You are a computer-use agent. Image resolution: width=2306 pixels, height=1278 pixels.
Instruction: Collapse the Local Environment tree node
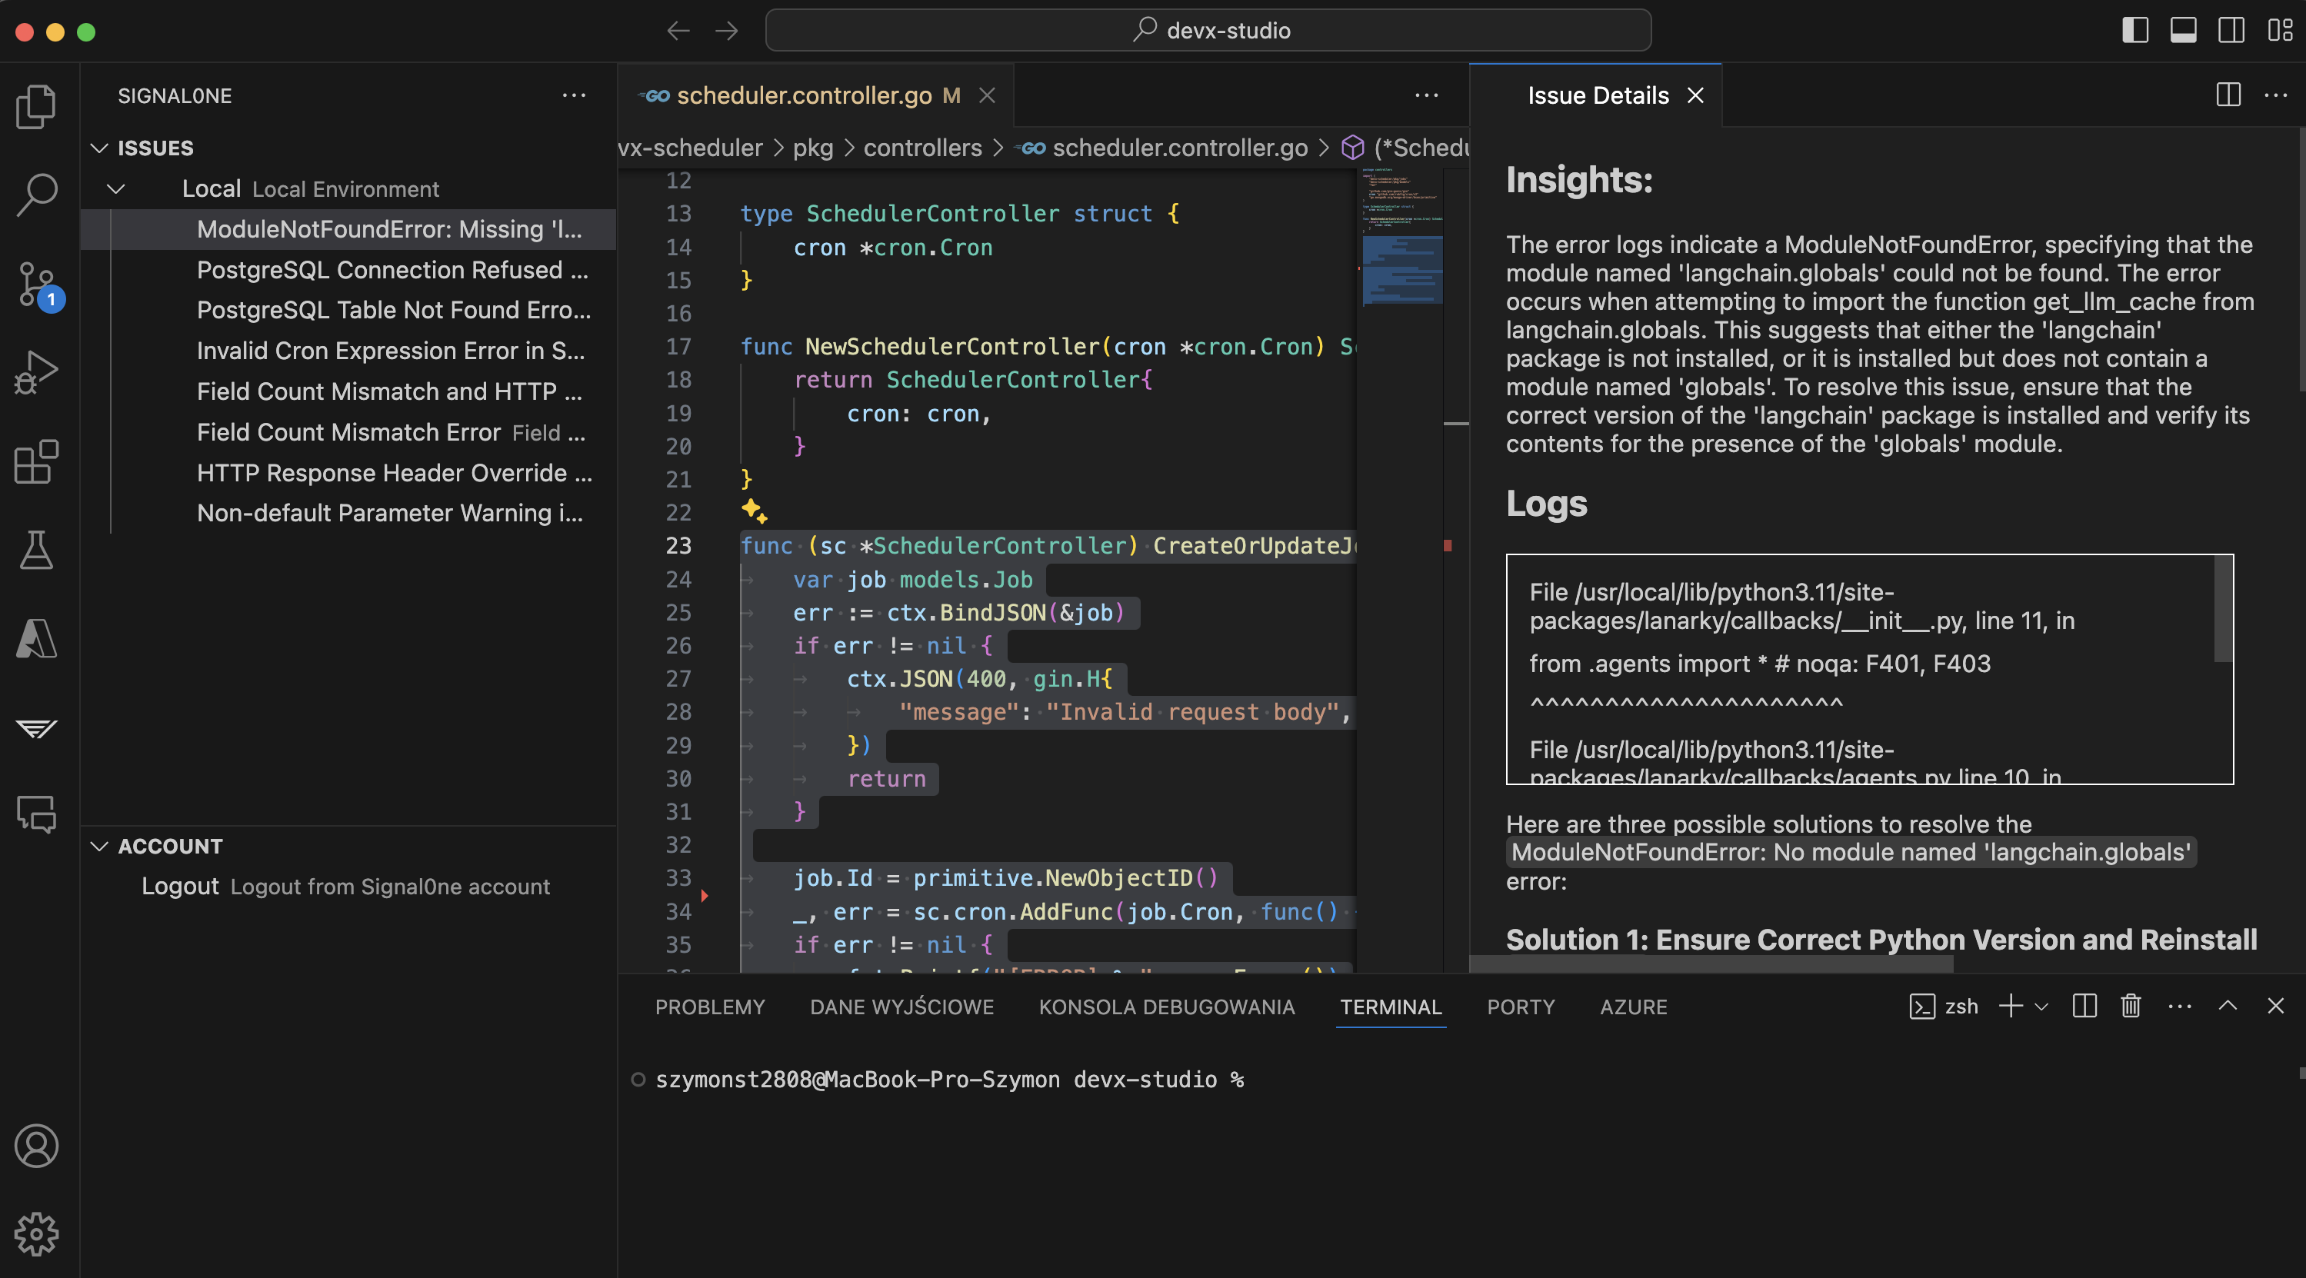click(x=116, y=189)
